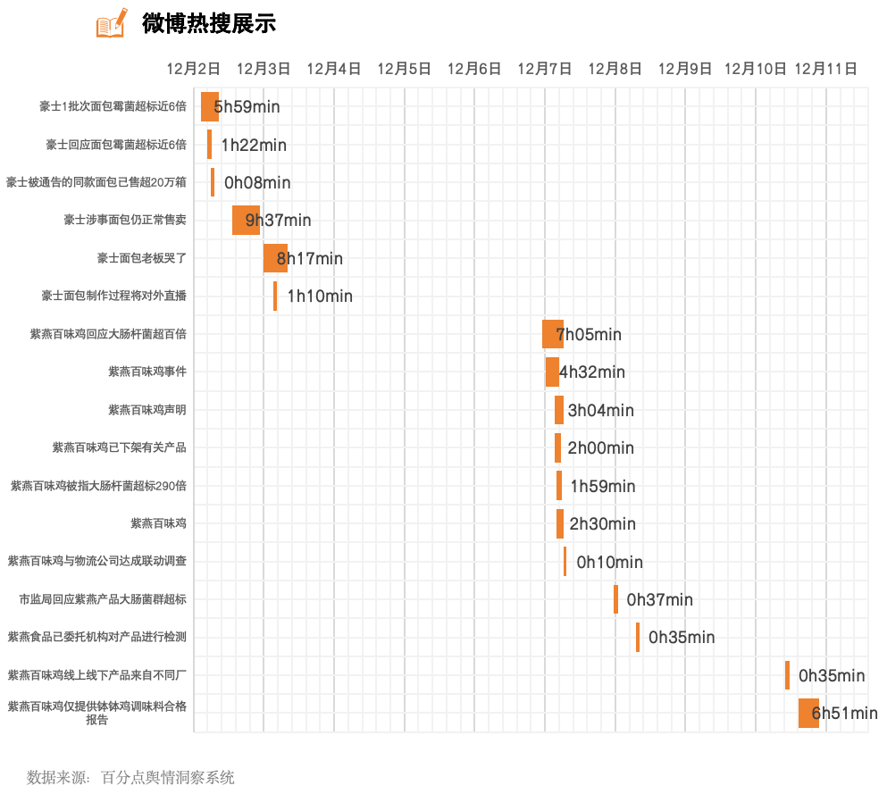Click the thin orange bar for 0h08min
887x794 pixels.
(213, 182)
